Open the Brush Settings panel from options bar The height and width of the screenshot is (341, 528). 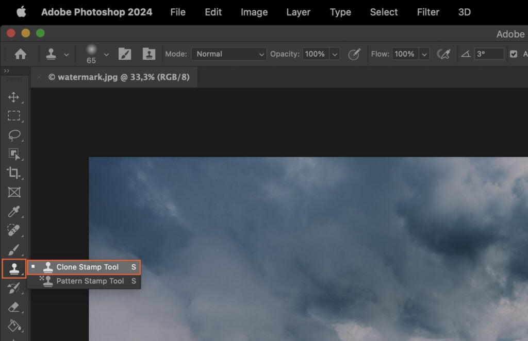(125, 54)
